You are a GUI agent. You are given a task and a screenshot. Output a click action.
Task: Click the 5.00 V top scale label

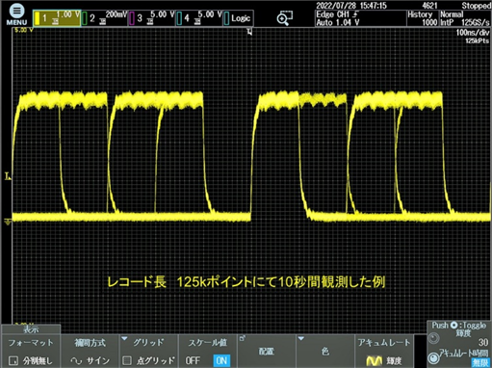click(x=24, y=30)
